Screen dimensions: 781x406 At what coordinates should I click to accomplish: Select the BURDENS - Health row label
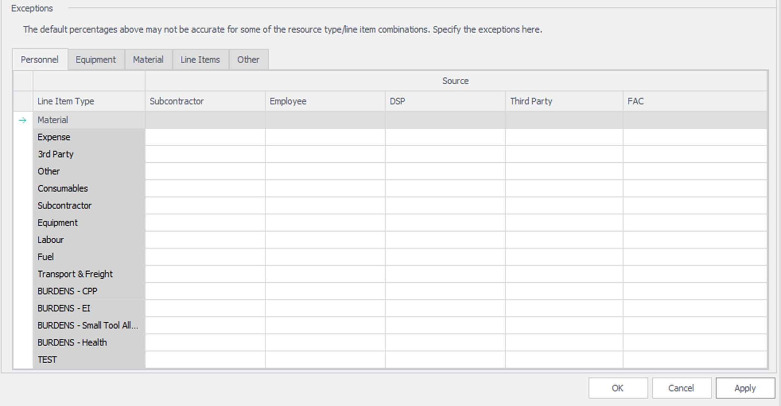pos(72,342)
